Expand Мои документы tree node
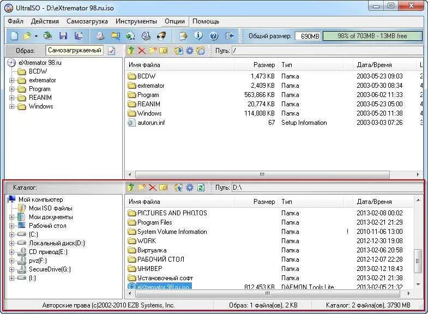 click(x=11, y=217)
